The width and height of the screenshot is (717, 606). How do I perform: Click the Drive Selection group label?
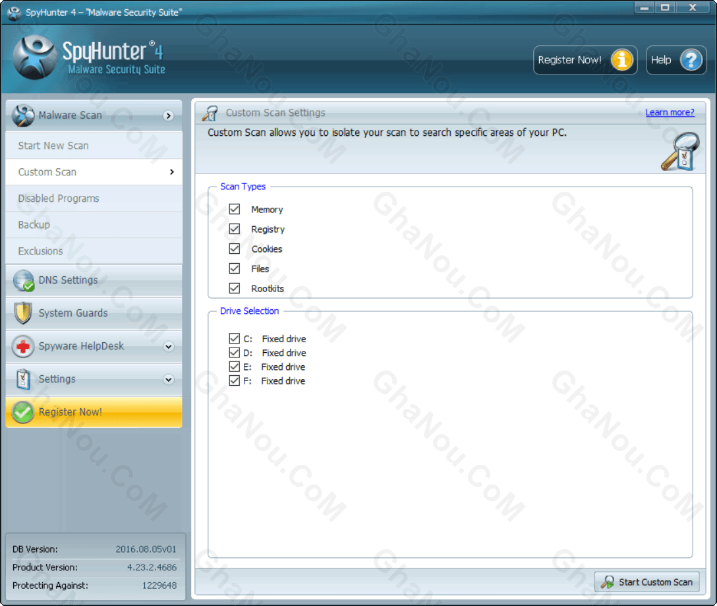249,311
